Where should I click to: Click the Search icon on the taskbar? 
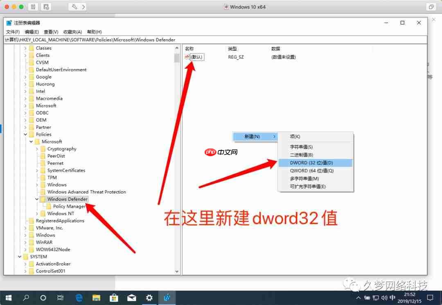pyautogui.click(x=25, y=298)
